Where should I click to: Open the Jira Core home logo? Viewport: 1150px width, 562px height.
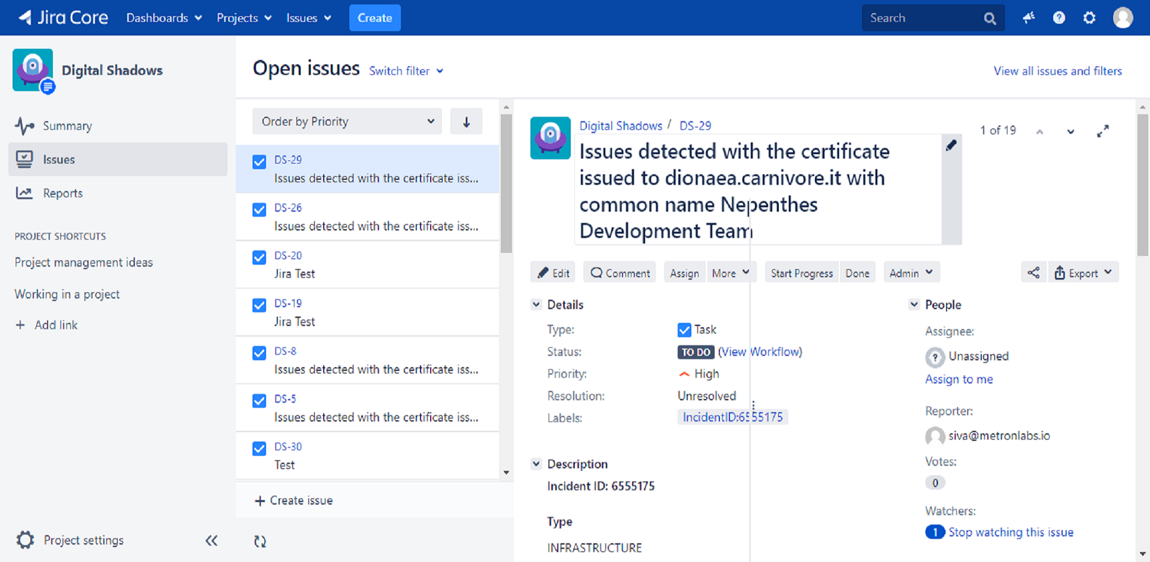coord(63,17)
